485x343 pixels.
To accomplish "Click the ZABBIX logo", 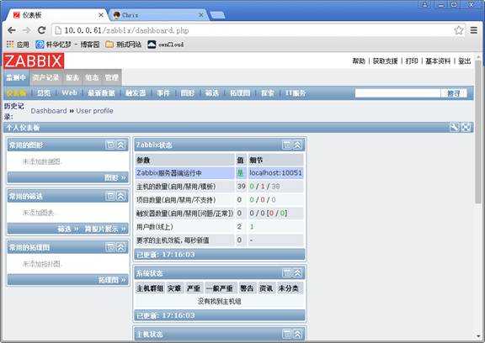I will click(34, 61).
